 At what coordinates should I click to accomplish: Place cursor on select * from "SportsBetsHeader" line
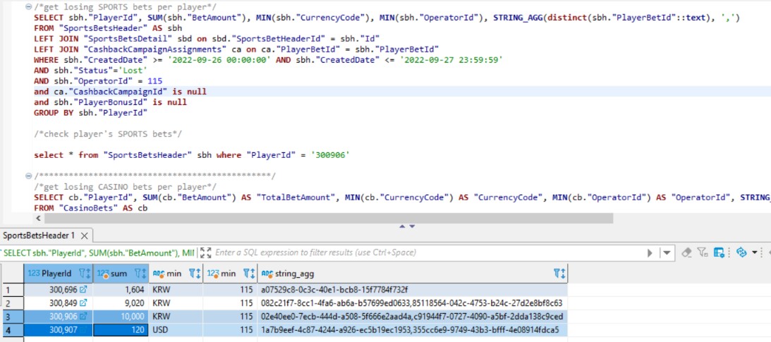(192, 155)
